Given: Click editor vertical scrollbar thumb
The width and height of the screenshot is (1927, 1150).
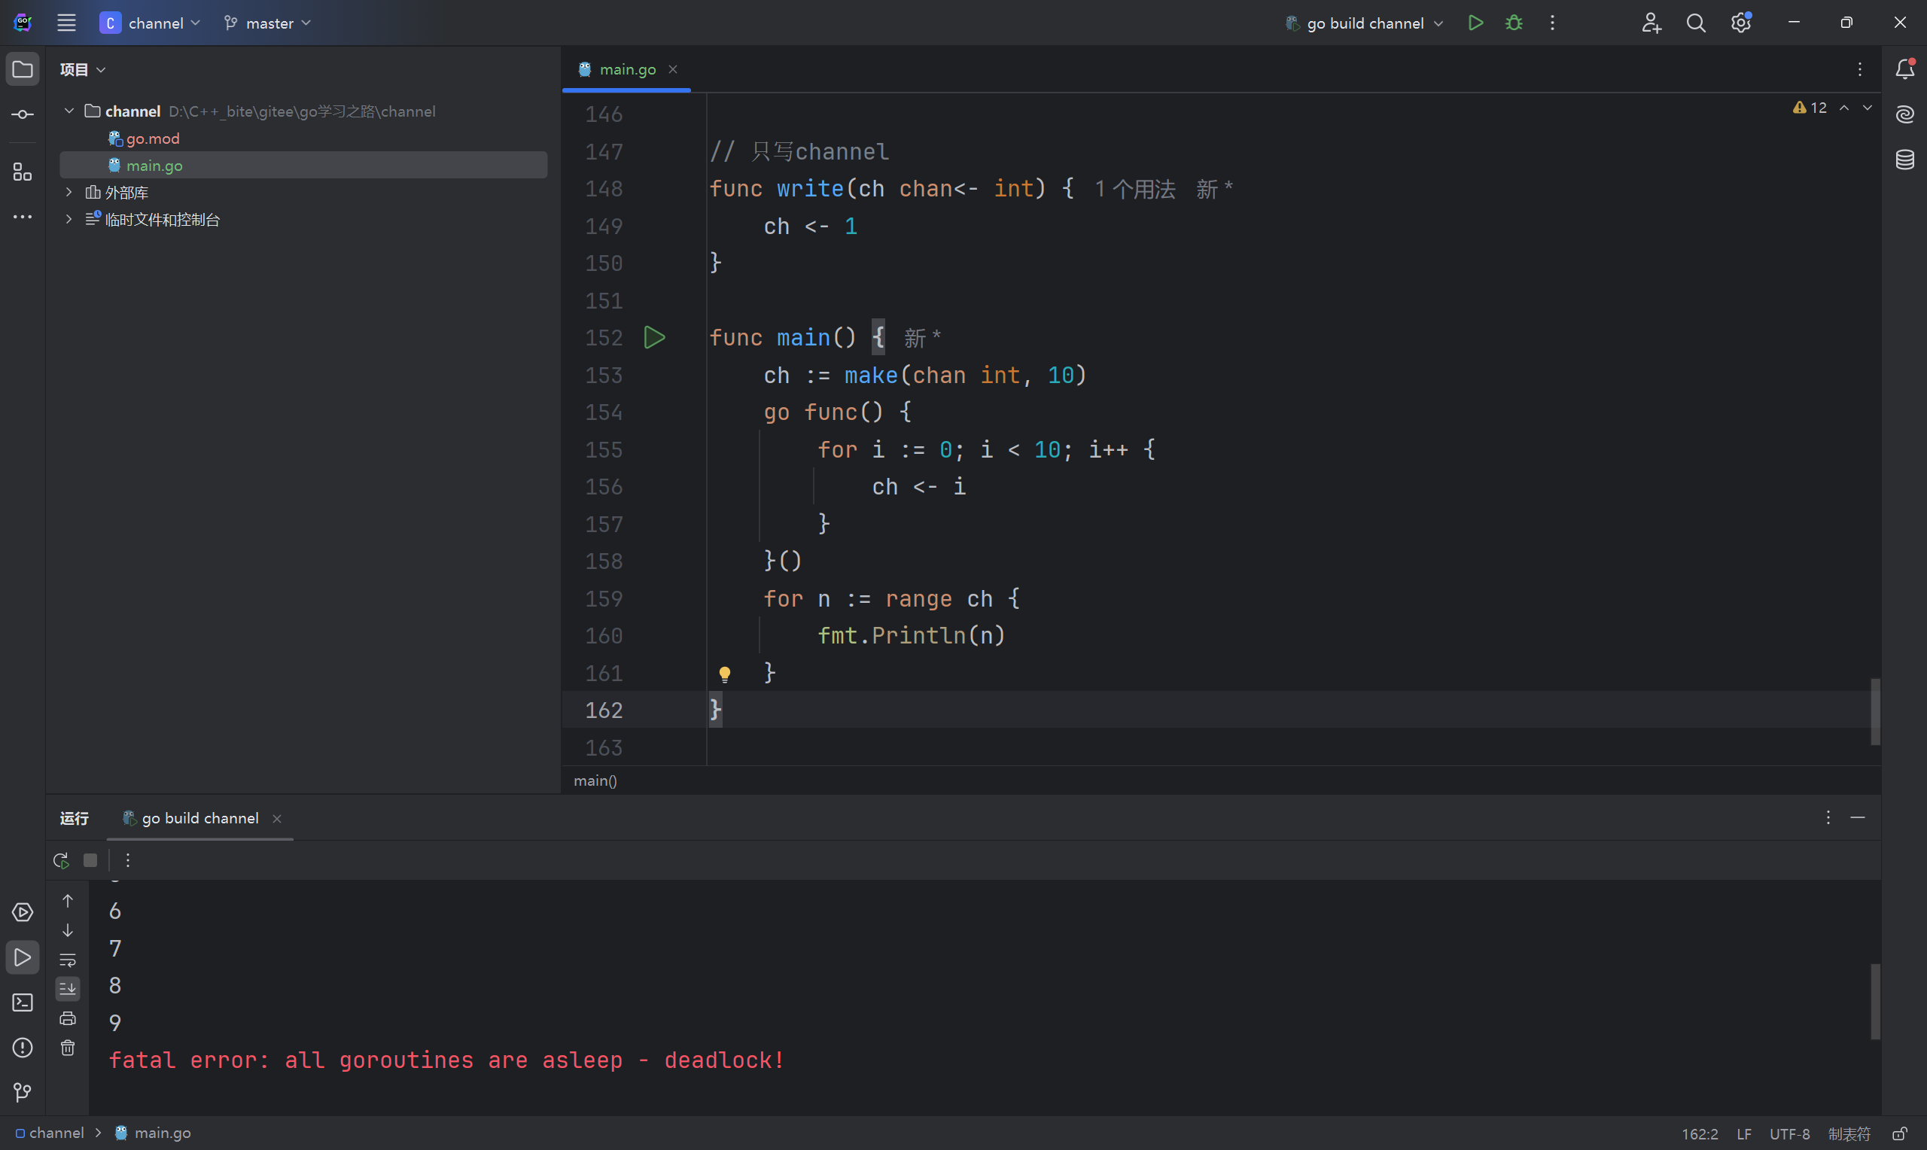Looking at the screenshot, I should pyautogui.click(x=1875, y=711).
